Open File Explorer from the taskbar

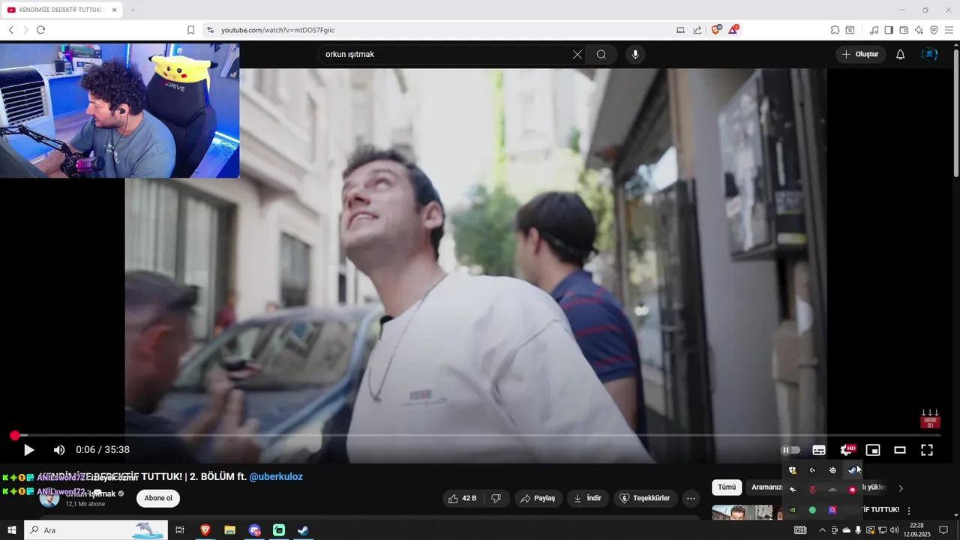pos(229,530)
